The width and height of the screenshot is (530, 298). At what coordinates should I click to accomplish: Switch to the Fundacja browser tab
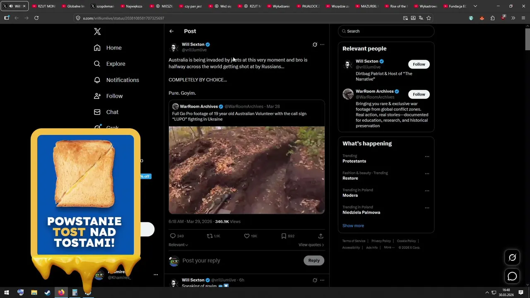coord(455,6)
